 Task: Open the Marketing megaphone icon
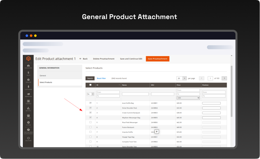[28, 95]
